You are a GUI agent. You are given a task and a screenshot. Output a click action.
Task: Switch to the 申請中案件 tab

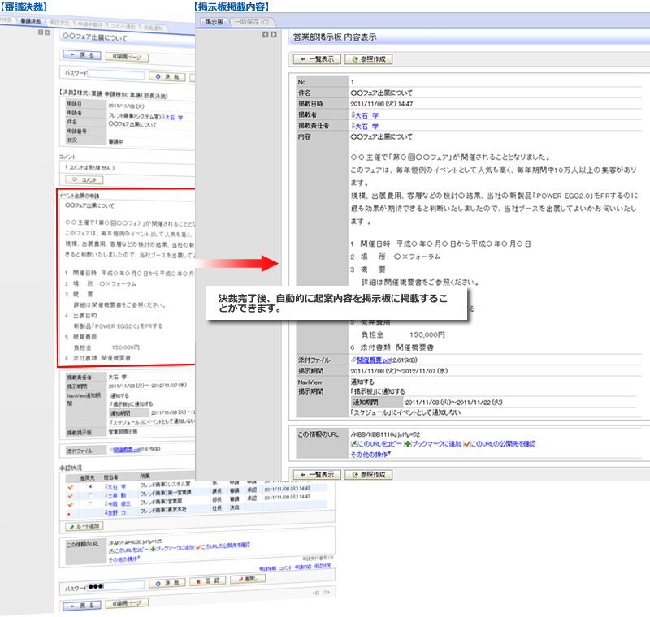tap(90, 24)
